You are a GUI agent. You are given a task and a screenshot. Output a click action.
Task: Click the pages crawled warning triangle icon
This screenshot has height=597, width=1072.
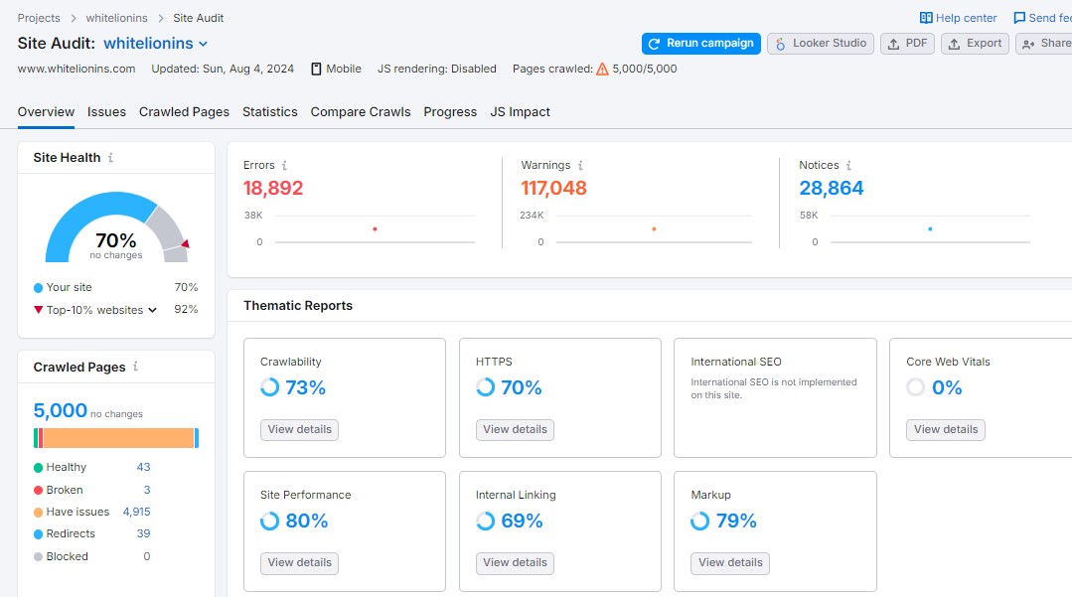click(x=602, y=70)
